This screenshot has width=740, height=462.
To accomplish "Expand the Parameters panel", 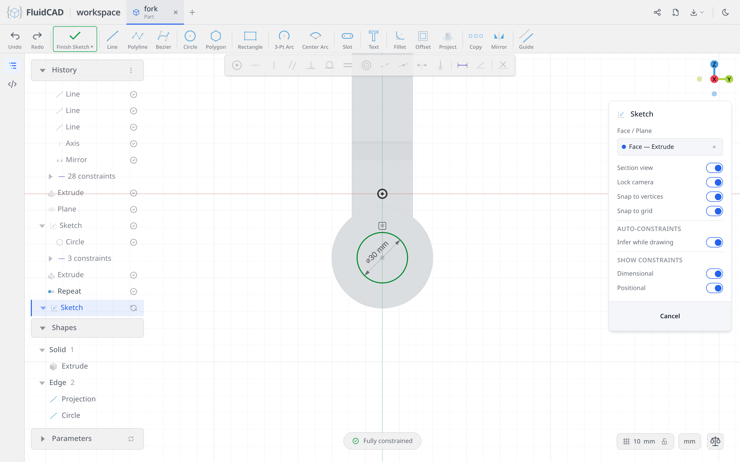I will (42, 439).
